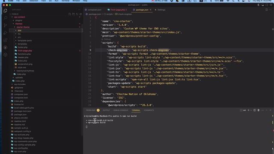
Task: Click the New Folder icon in Explorer header
Action: click(73, 14)
